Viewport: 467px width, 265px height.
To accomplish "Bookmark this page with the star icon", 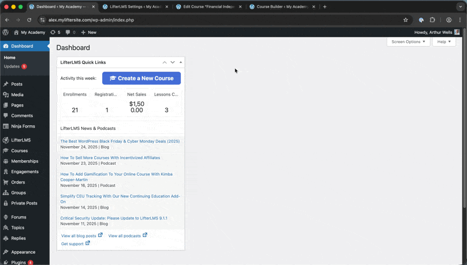I will pyautogui.click(x=406, y=20).
